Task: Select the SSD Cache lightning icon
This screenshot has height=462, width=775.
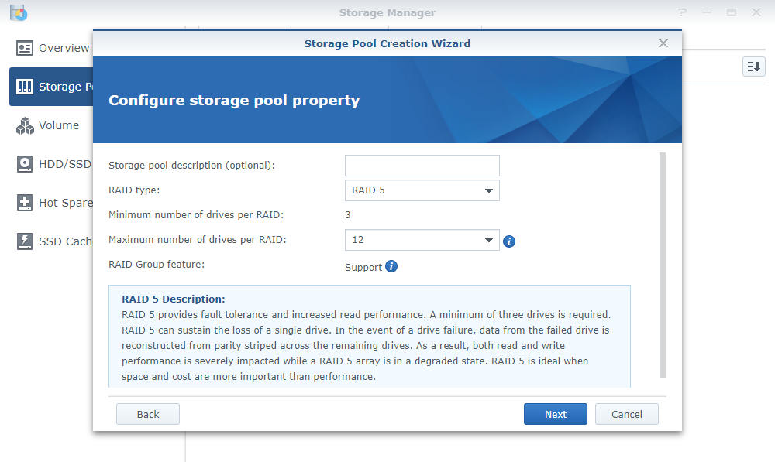Action: pyautogui.click(x=25, y=241)
